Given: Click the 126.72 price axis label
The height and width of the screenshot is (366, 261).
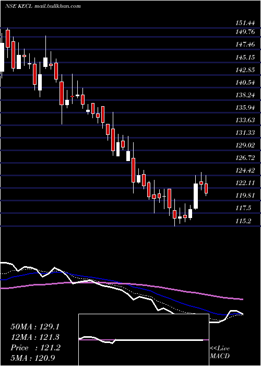Looking at the screenshot, I should [x=245, y=158].
